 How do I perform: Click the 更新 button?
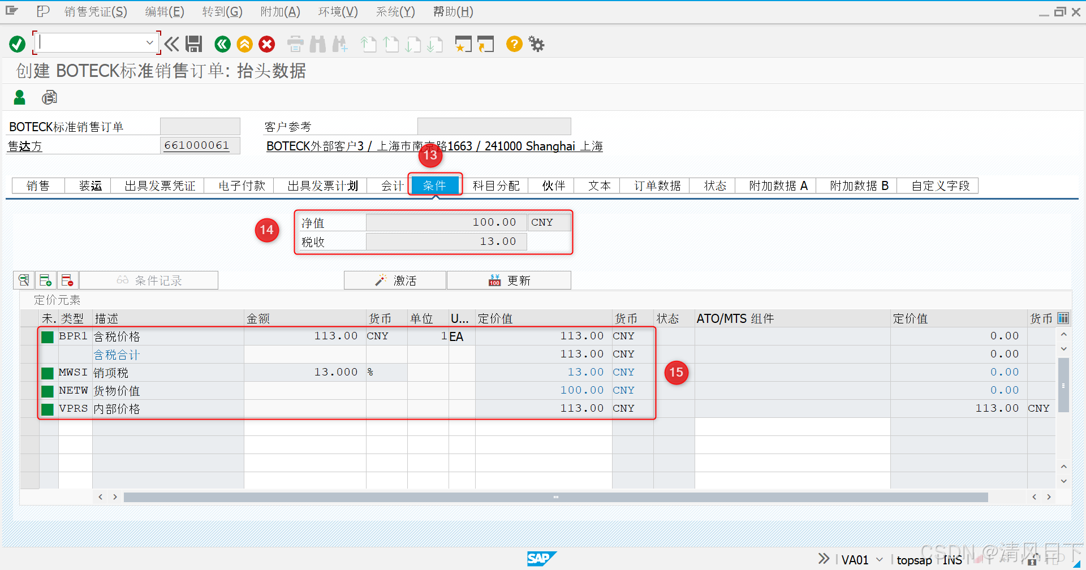coord(509,280)
